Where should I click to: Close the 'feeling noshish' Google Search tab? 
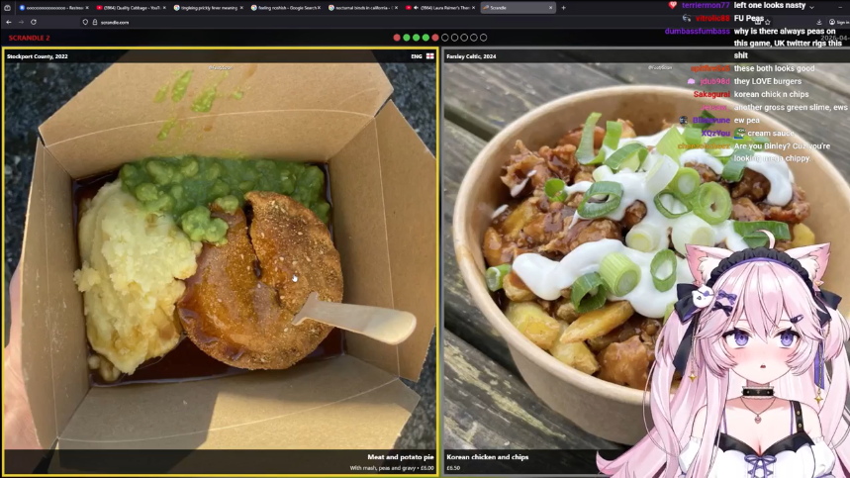[319, 8]
